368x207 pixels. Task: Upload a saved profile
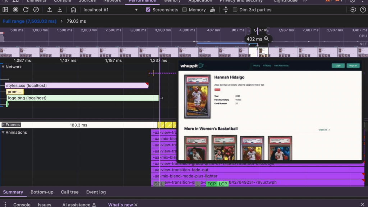50,10
